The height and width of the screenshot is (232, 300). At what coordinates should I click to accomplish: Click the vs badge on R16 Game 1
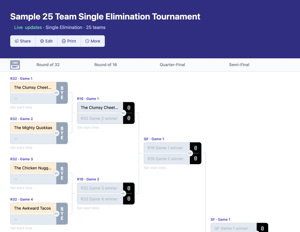point(123,113)
